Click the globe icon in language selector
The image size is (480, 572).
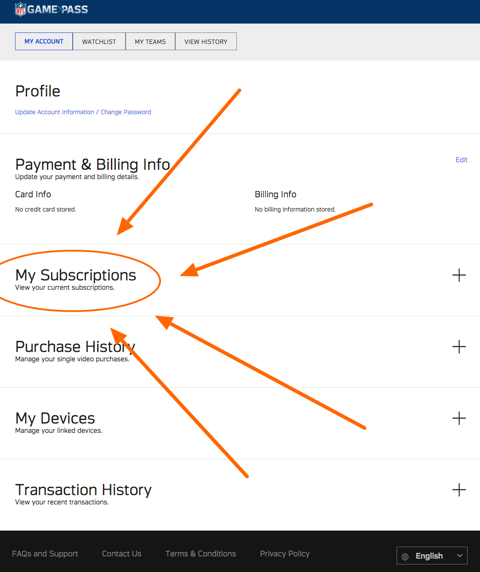pyautogui.click(x=405, y=556)
